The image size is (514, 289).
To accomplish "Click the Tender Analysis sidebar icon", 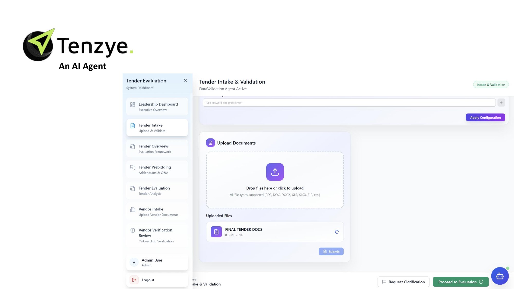I will [133, 189].
